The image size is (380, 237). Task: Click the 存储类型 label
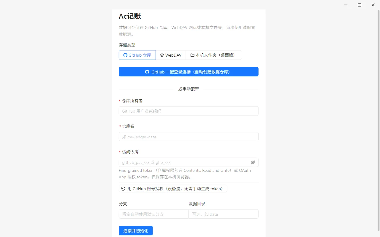pyautogui.click(x=127, y=45)
